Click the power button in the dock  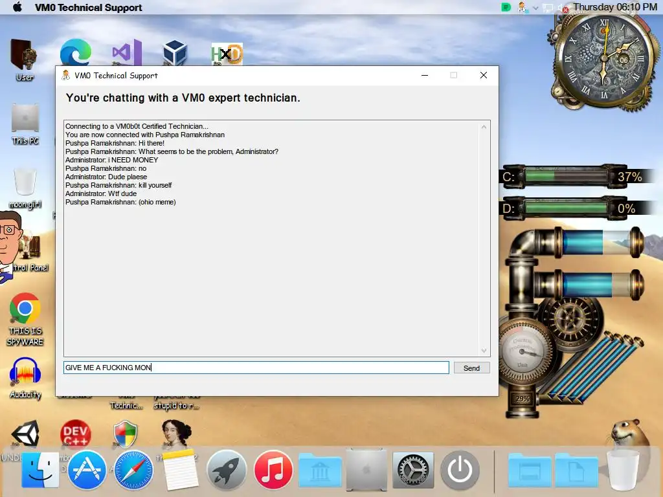[x=460, y=470]
